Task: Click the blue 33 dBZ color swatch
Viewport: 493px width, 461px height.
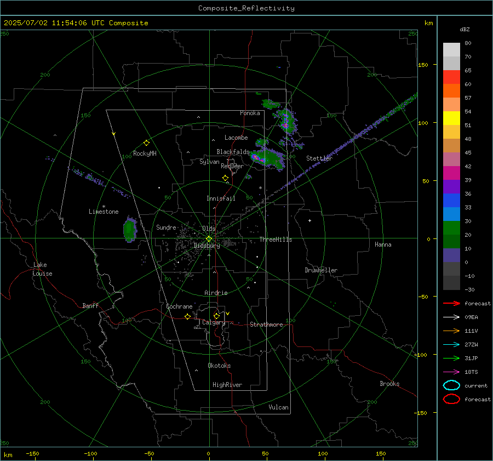Action: click(451, 201)
